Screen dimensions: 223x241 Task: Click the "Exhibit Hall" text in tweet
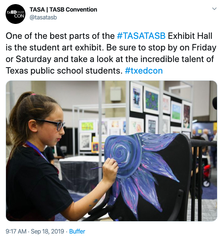190,36
